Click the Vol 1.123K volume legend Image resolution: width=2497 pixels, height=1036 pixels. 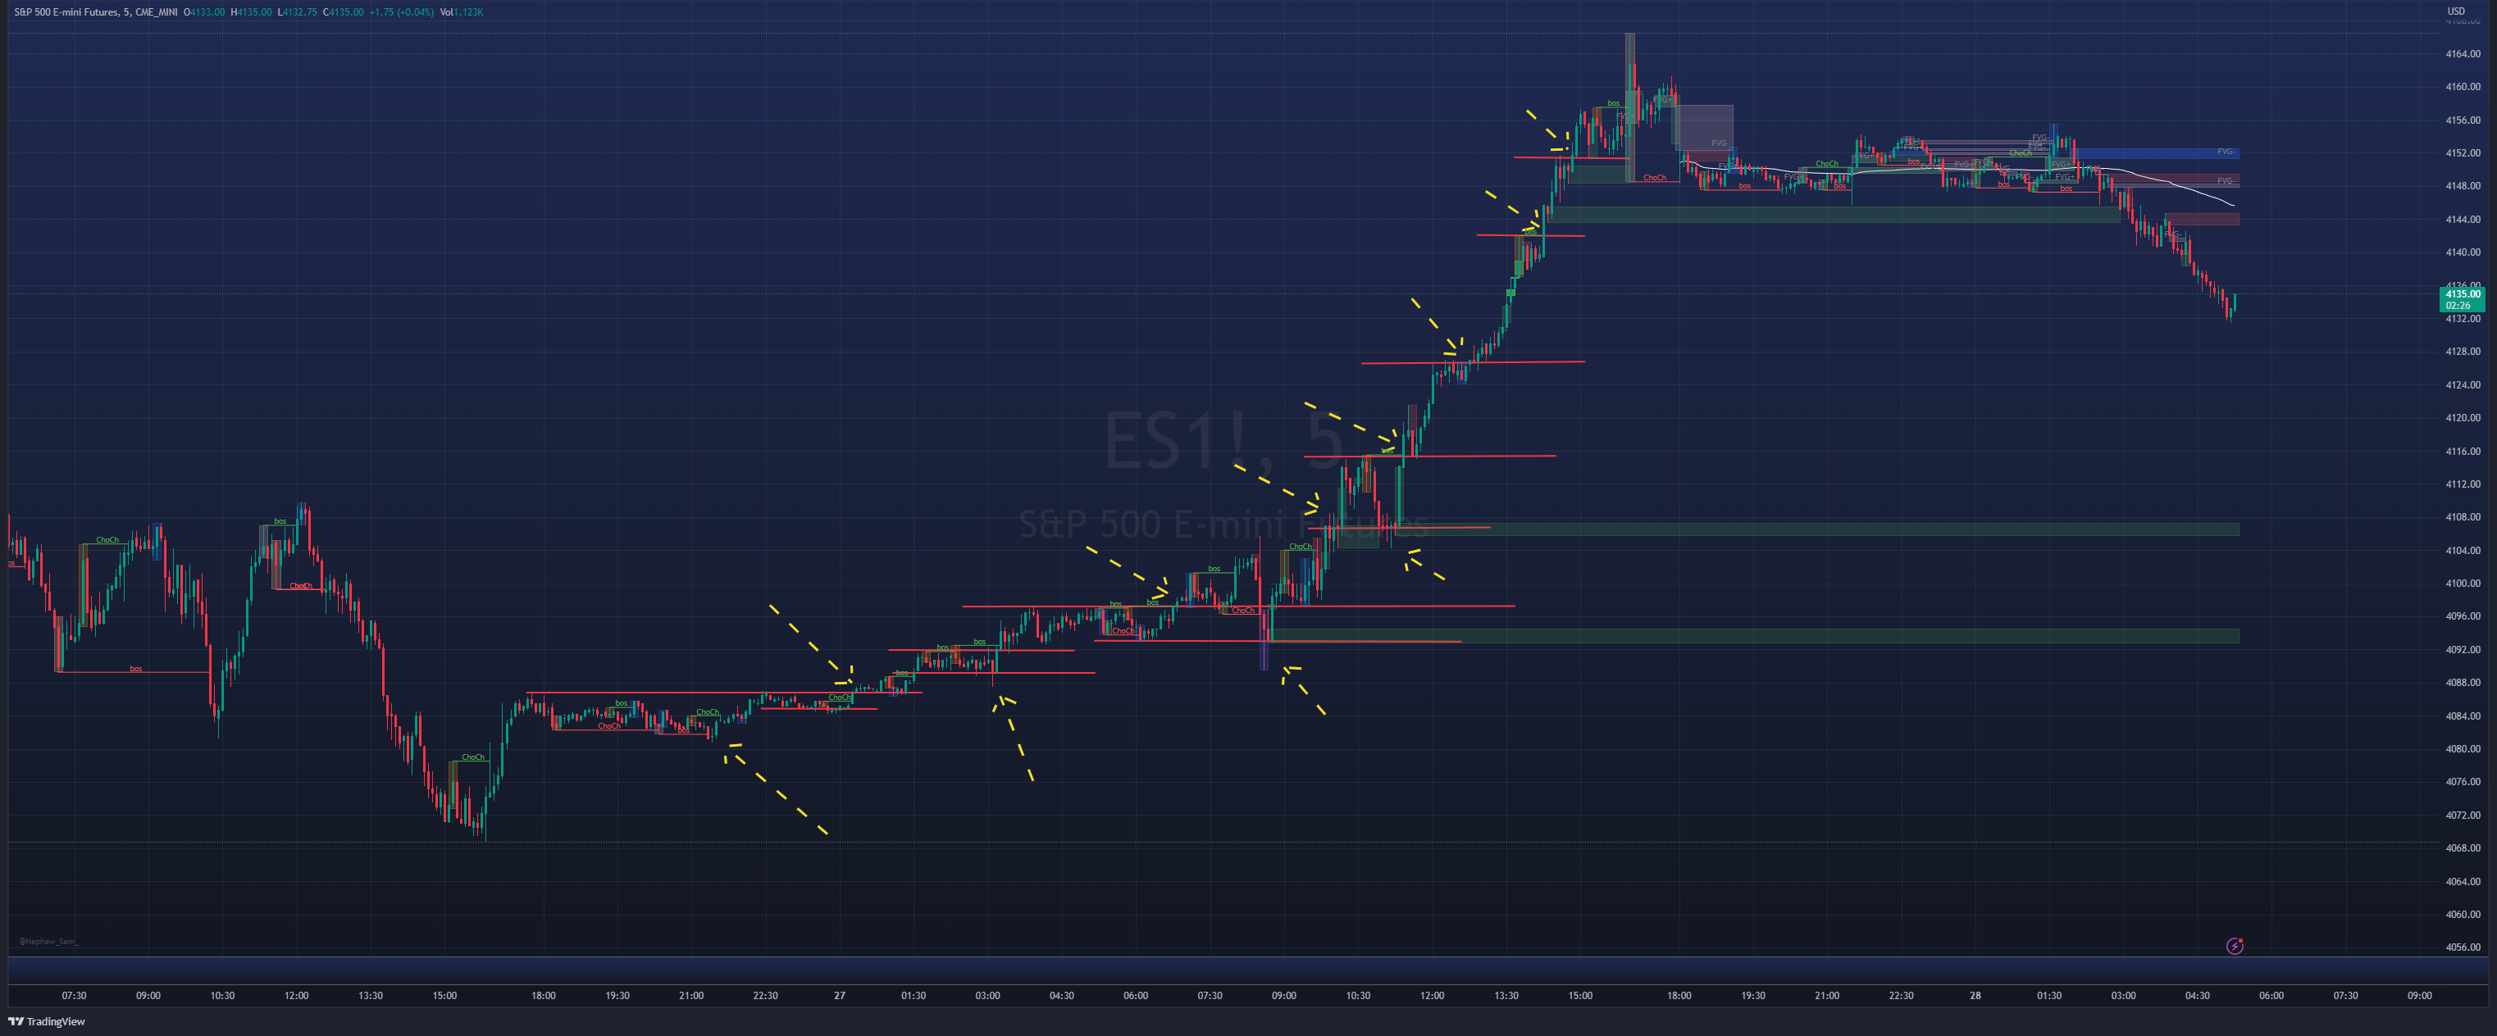point(462,11)
